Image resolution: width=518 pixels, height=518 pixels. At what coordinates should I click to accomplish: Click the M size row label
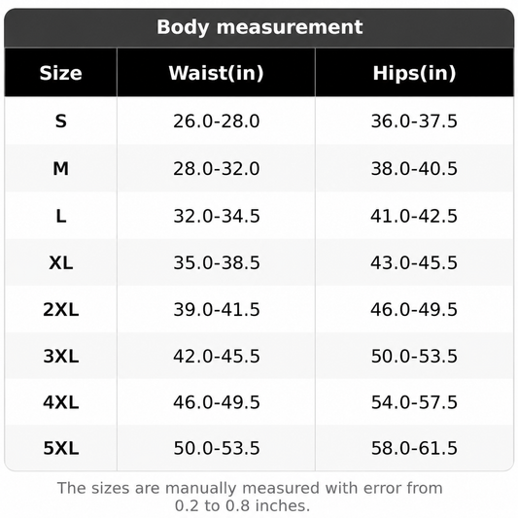pos(61,168)
